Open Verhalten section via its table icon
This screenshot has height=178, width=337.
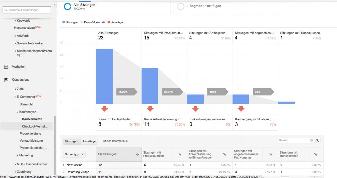pos(6,67)
